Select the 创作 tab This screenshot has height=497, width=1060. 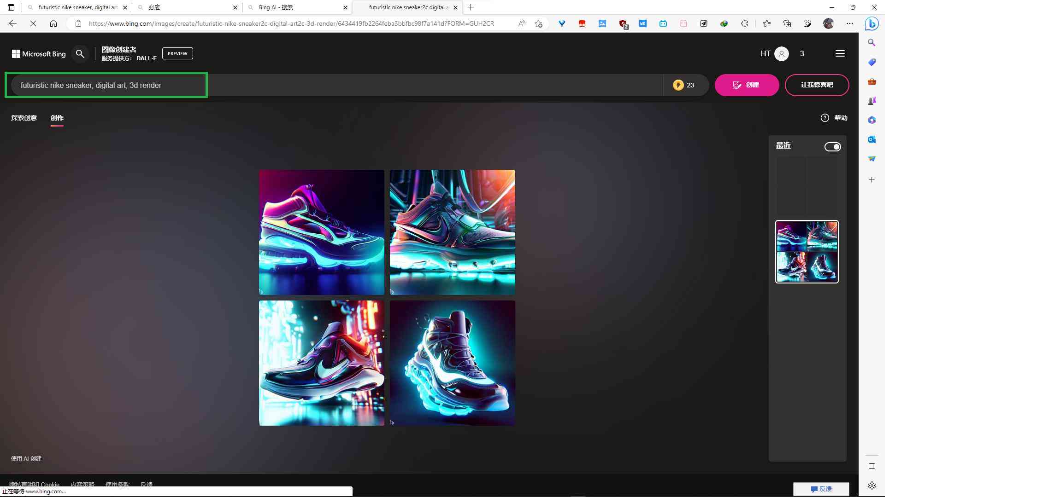(57, 117)
